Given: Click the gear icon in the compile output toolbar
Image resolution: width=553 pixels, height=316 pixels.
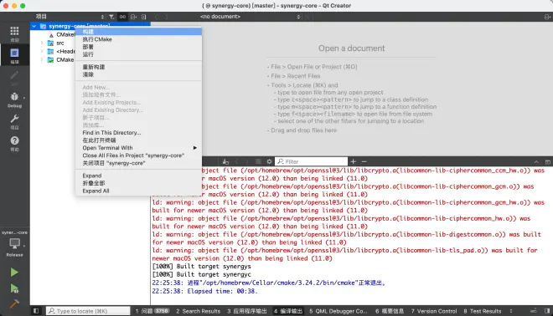Looking at the screenshot, I should pyautogui.click(x=269, y=161).
